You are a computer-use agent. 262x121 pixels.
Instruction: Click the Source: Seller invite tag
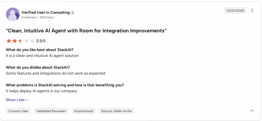(116, 111)
